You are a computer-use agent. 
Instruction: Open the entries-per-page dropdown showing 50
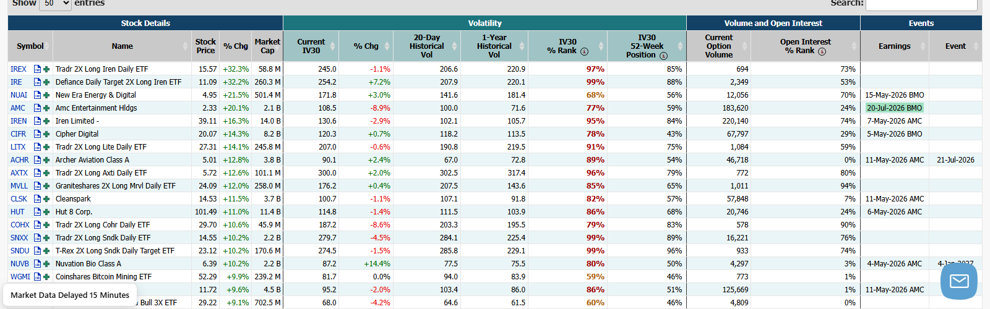pyautogui.click(x=55, y=4)
